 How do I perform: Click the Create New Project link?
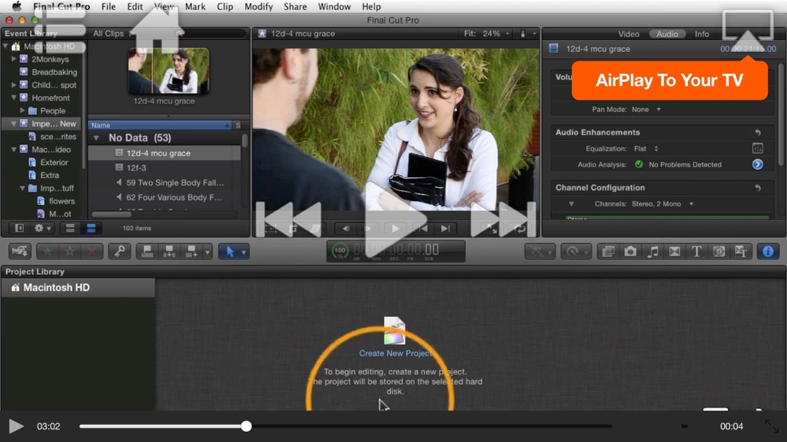point(396,353)
